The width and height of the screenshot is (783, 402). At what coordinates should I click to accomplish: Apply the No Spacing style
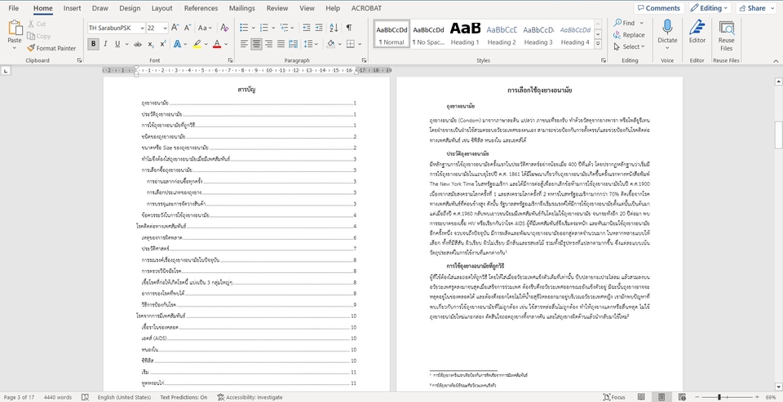point(428,33)
